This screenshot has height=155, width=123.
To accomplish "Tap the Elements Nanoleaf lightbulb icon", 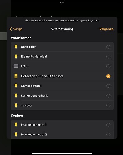I will coord(16,56).
